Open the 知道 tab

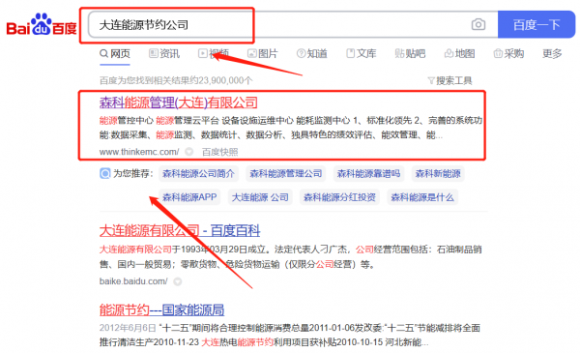tap(312, 53)
